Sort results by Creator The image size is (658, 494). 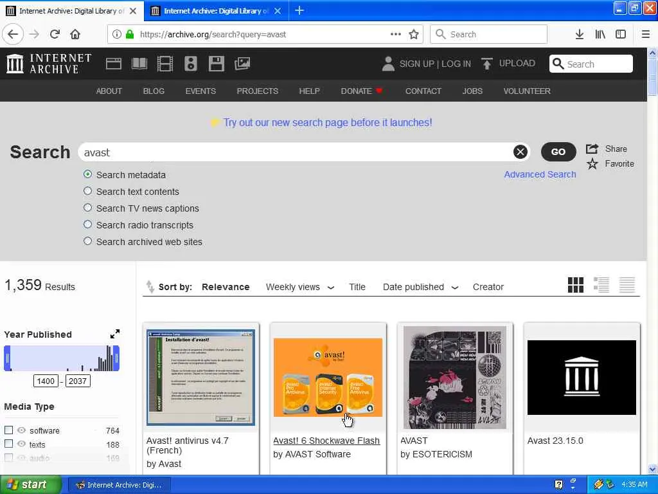[488, 287]
